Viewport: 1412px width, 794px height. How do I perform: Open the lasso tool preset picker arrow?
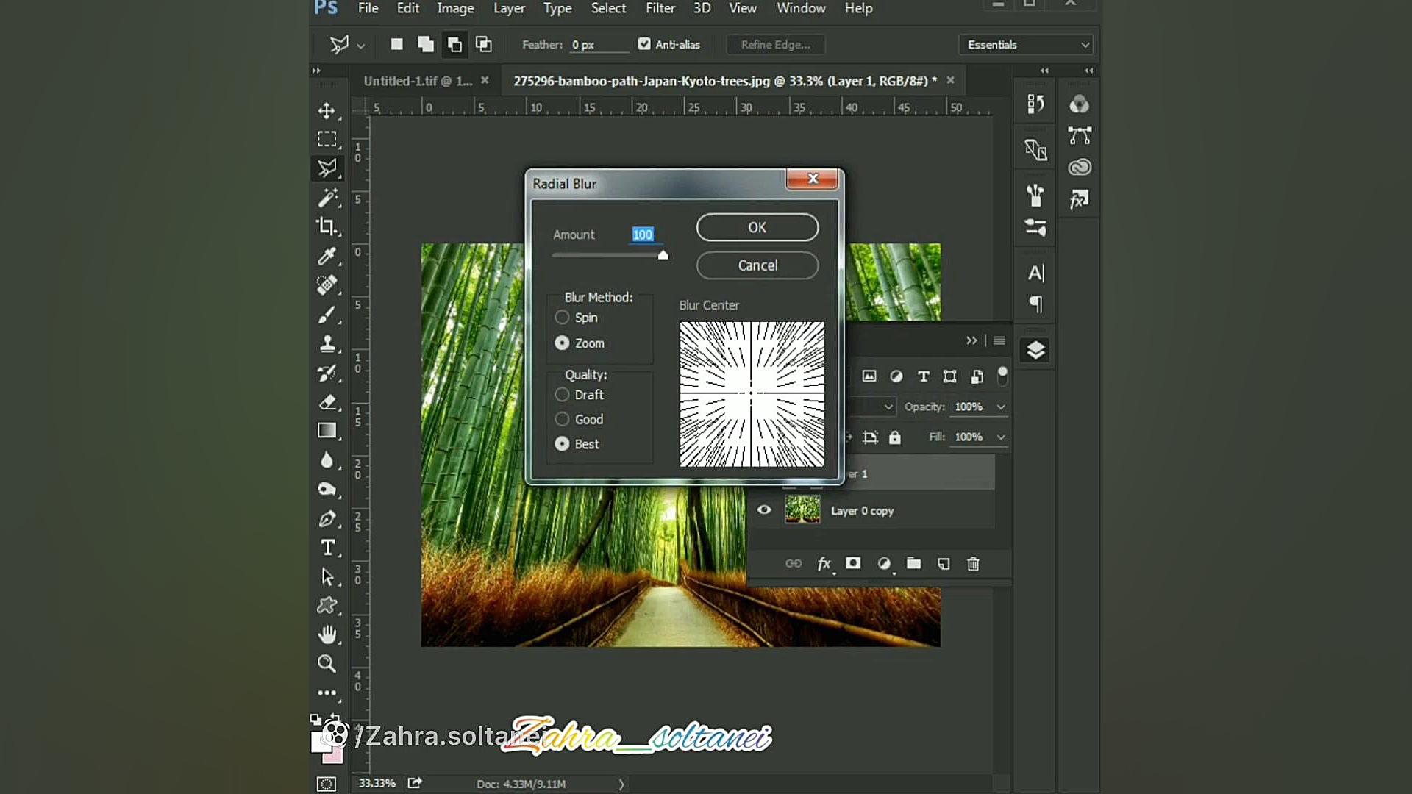point(361,46)
